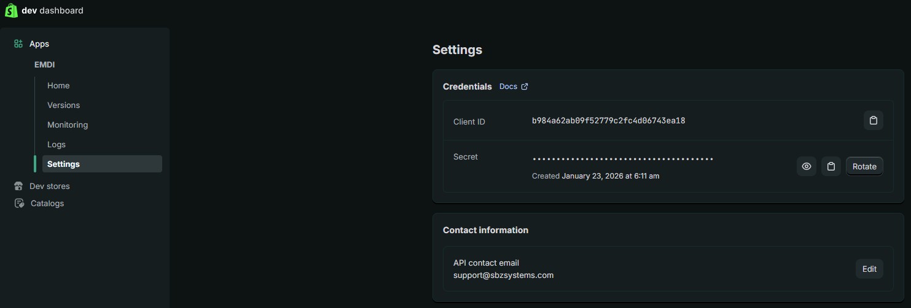Open the Home page for EMDI

(x=58, y=85)
